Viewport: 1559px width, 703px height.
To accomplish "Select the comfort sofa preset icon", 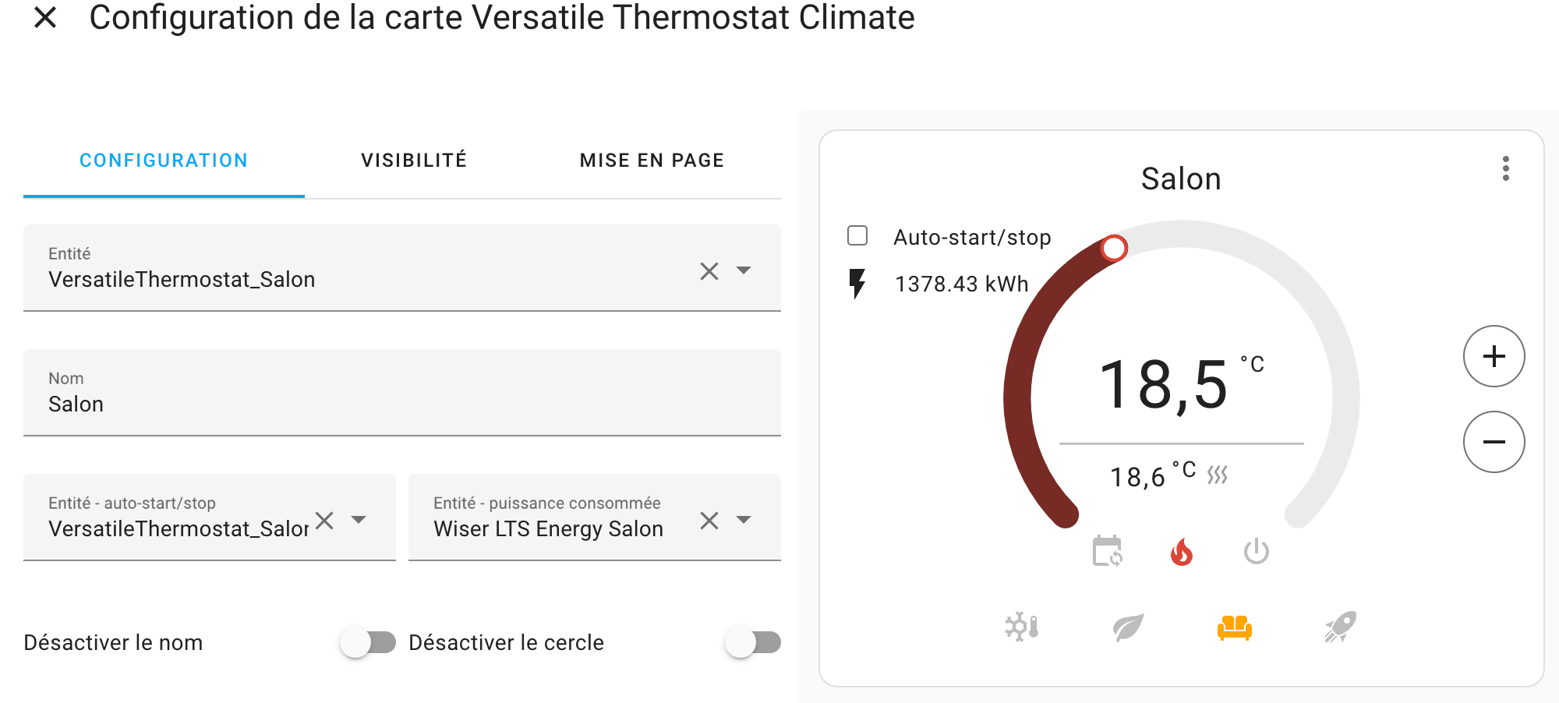I will click(x=1234, y=627).
